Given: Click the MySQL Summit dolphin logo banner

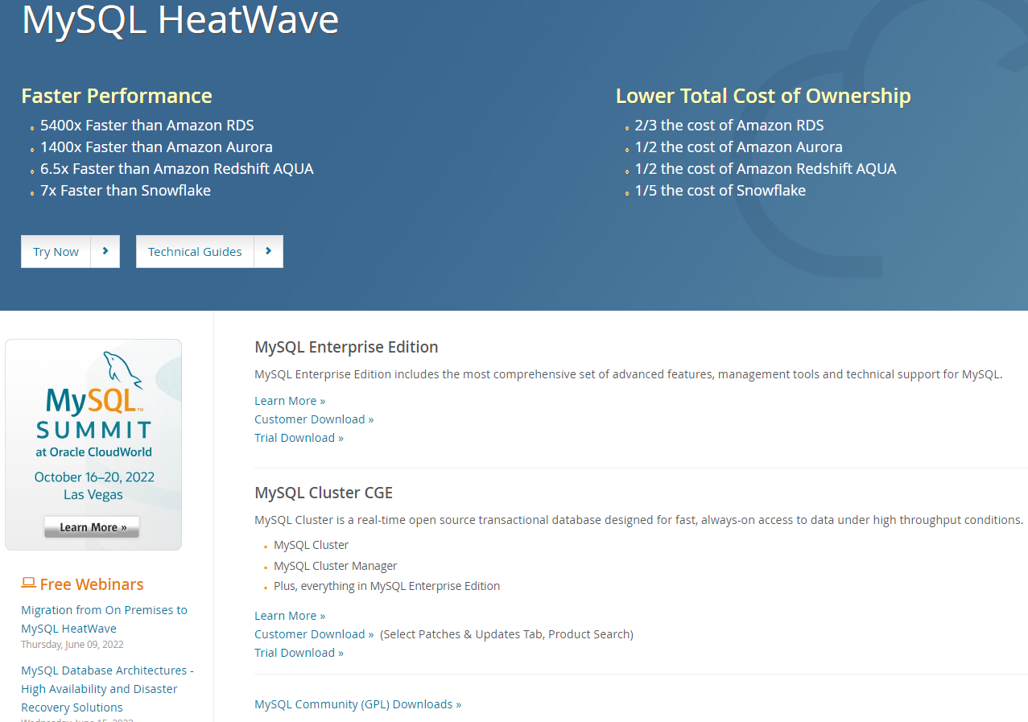Looking at the screenshot, I should pyautogui.click(x=93, y=444).
